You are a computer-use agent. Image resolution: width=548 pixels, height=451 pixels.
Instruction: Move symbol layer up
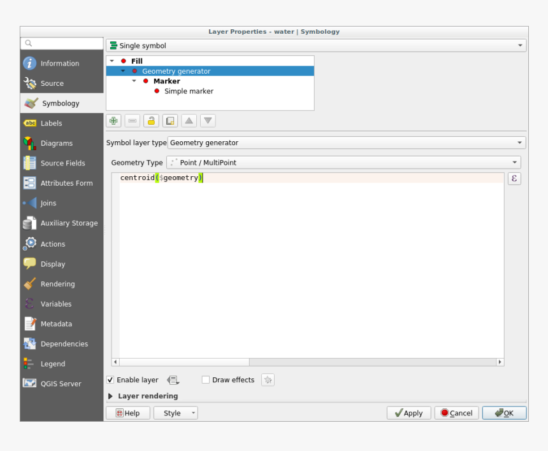coord(189,121)
